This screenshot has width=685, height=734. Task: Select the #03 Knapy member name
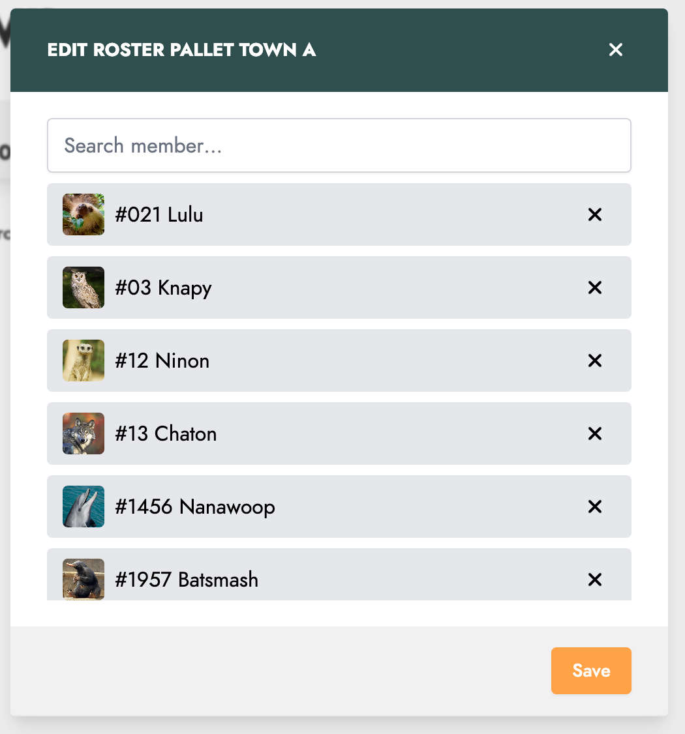coord(164,288)
